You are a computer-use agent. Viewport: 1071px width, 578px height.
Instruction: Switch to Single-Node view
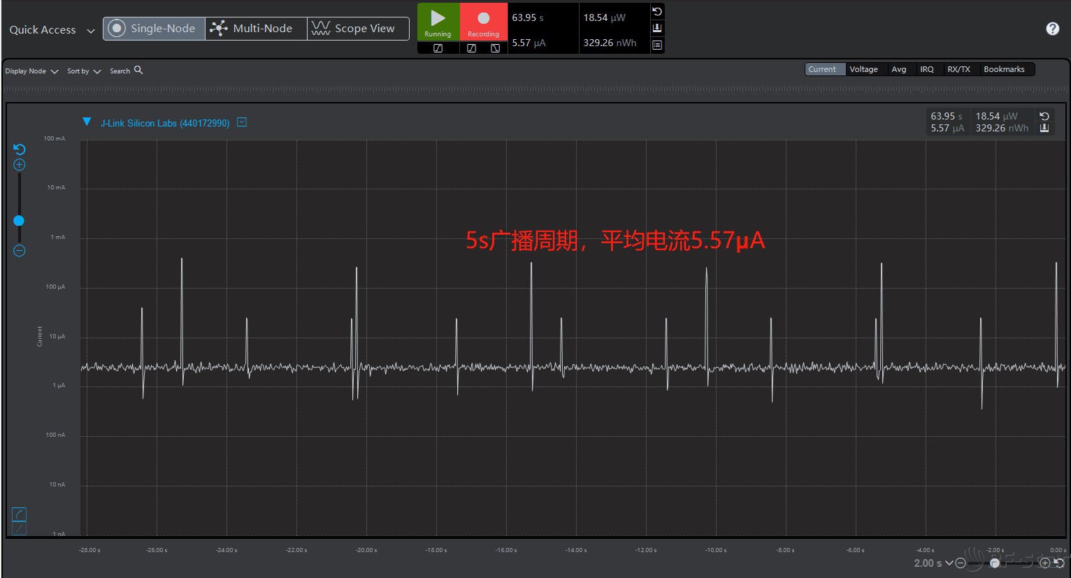coord(154,29)
